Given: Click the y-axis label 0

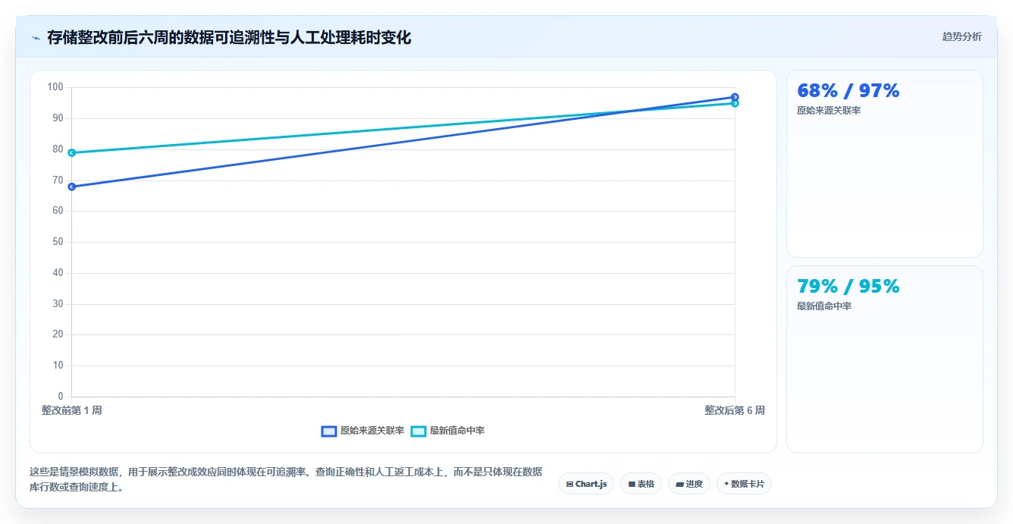Looking at the screenshot, I should (x=61, y=397).
